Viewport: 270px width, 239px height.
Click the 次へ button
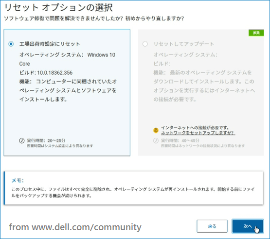(x=248, y=226)
